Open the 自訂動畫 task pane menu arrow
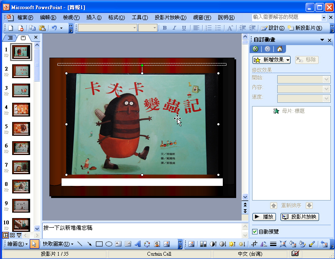 click(322, 40)
